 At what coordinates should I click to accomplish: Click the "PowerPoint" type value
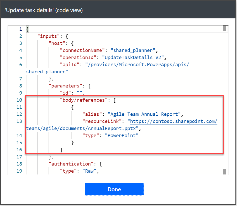[x=122, y=136]
